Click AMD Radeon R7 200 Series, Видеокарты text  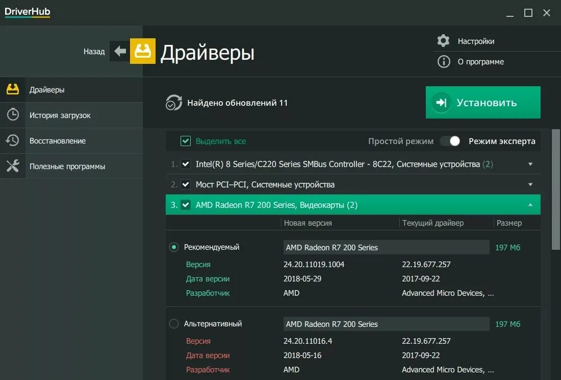[x=276, y=205]
